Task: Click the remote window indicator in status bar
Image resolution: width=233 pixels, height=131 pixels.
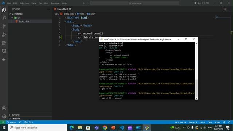Action: (x=3, y=122)
